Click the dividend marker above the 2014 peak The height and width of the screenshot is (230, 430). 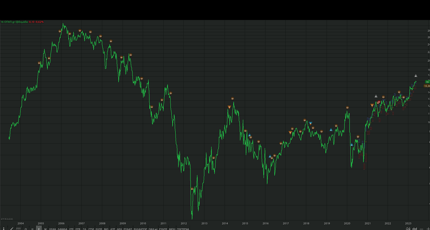coord(232,98)
